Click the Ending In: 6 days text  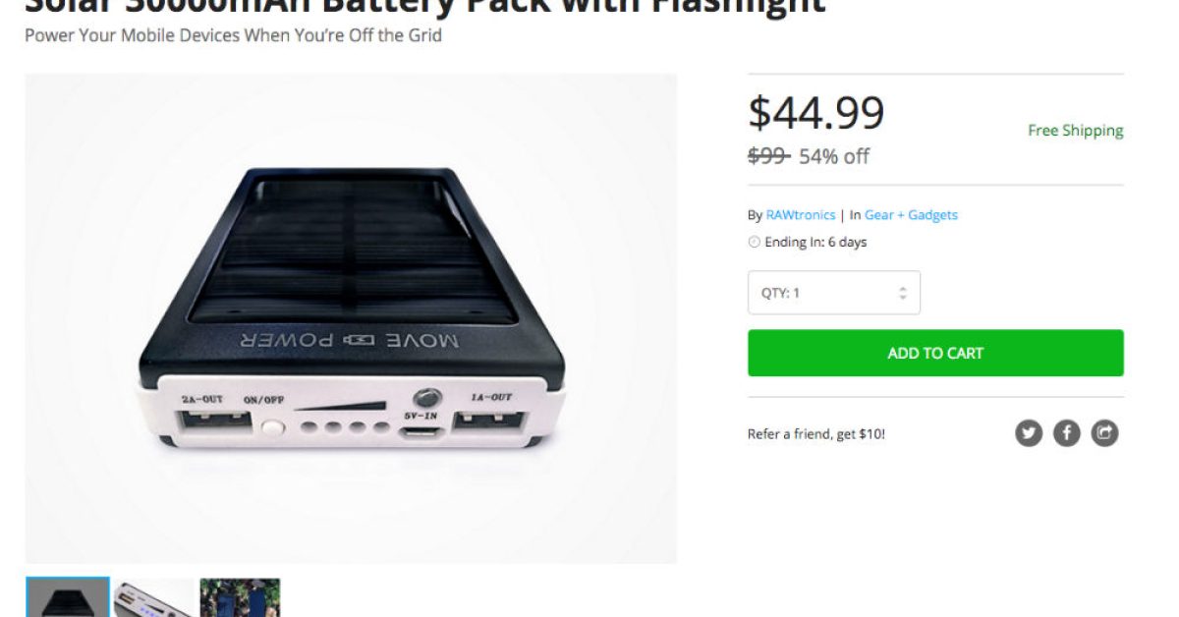click(815, 243)
